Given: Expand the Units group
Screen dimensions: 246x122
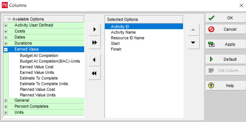Looking at the screenshot, I should click(6, 113).
